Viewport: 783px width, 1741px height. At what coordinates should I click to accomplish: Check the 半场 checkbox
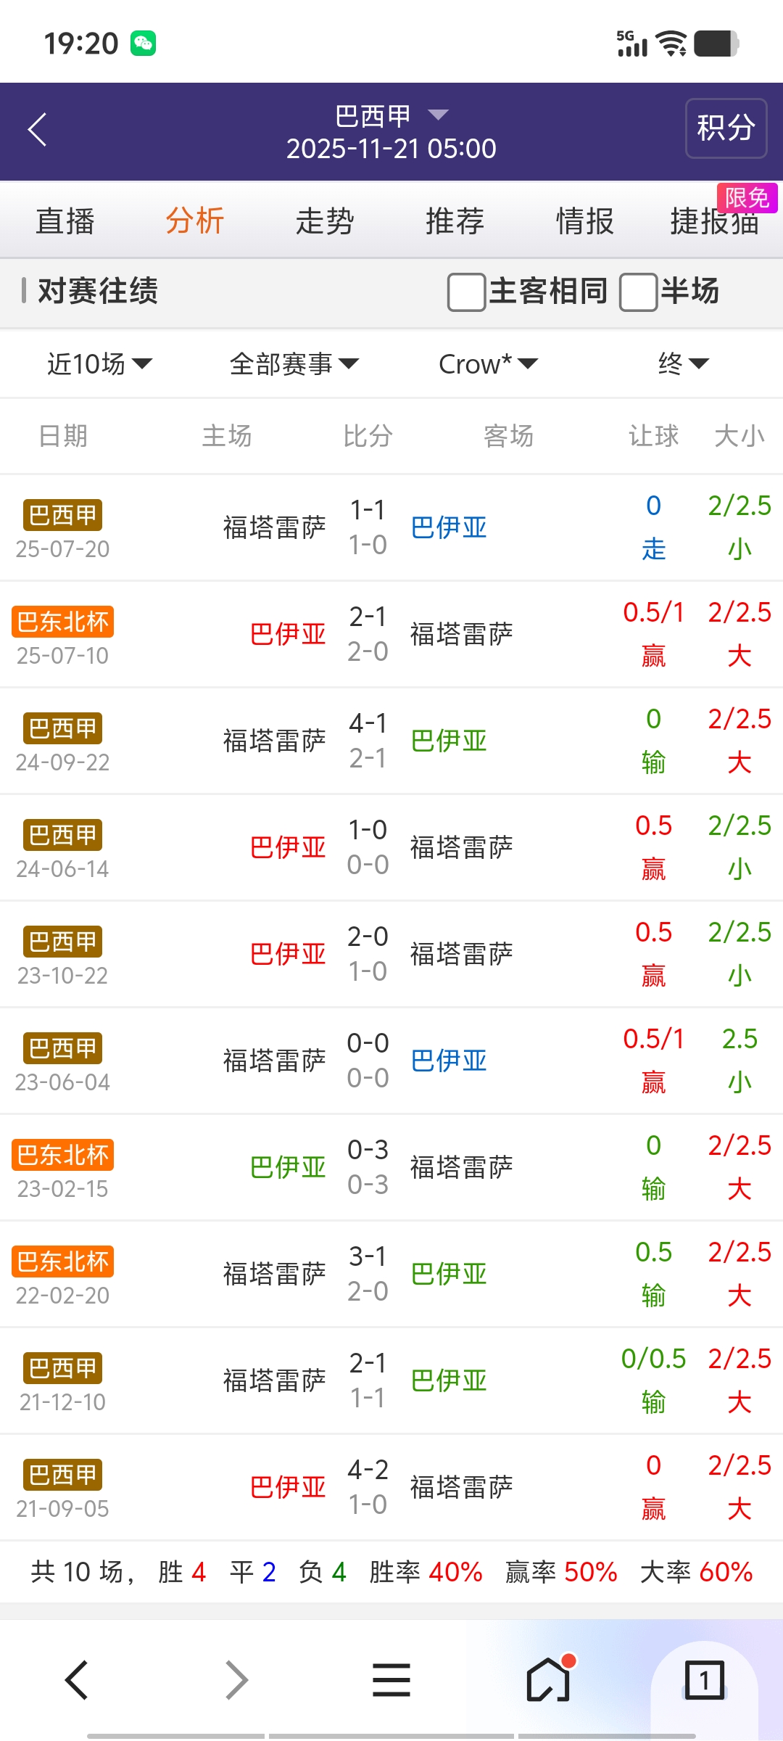click(638, 292)
